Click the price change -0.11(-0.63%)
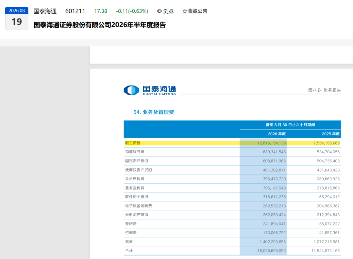 [x=132, y=11]
